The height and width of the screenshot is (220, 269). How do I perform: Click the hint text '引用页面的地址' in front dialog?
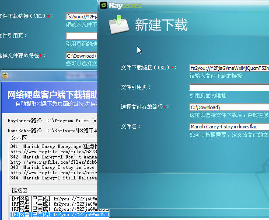tap(208, 95)
